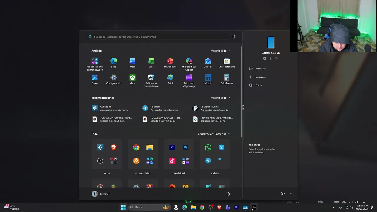Open File Explorer from the taskbar
This screenshot has height=212, width=377.
click(194, 207)
